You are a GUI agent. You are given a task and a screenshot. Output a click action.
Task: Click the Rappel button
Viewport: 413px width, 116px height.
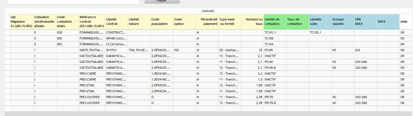tap(162, 1)
